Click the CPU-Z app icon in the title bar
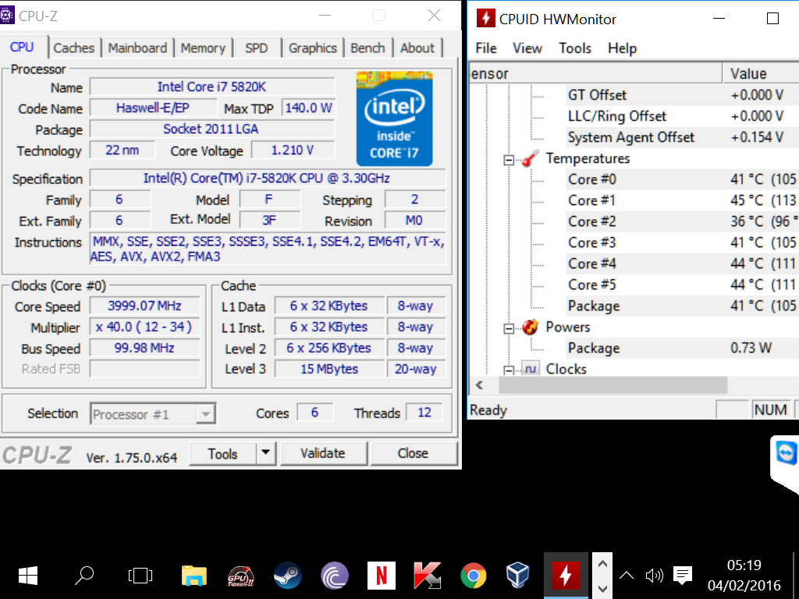The image size is (799, 599). click(x=6, y=16)
